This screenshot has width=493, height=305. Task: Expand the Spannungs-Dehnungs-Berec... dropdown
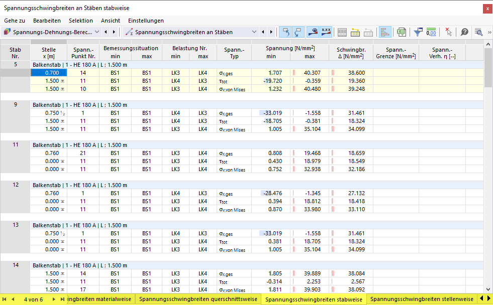51,32
